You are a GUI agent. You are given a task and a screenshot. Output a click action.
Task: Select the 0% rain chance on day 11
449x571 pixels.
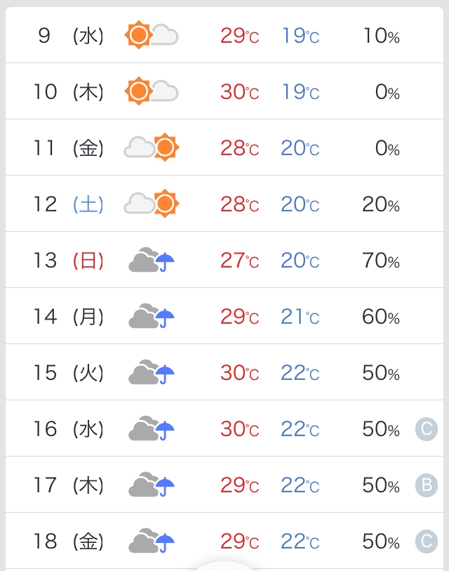(x=387, y=148)
